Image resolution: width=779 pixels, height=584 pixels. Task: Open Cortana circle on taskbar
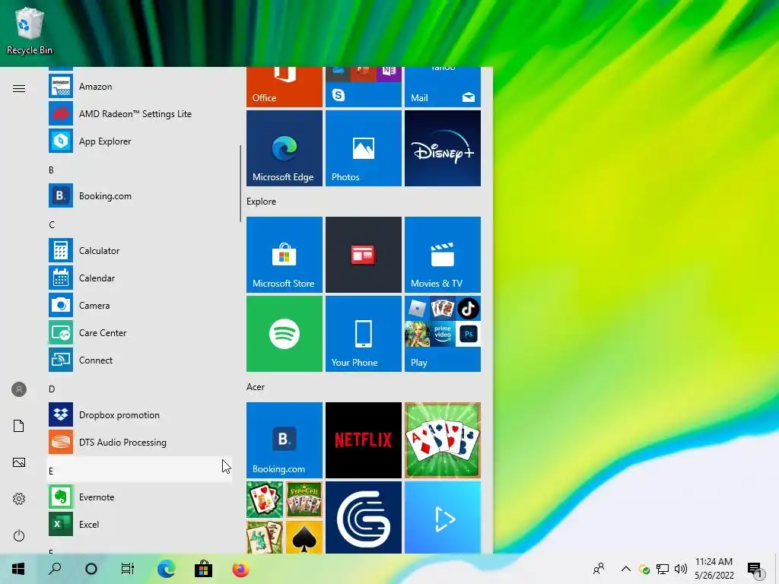click(91, 569)
